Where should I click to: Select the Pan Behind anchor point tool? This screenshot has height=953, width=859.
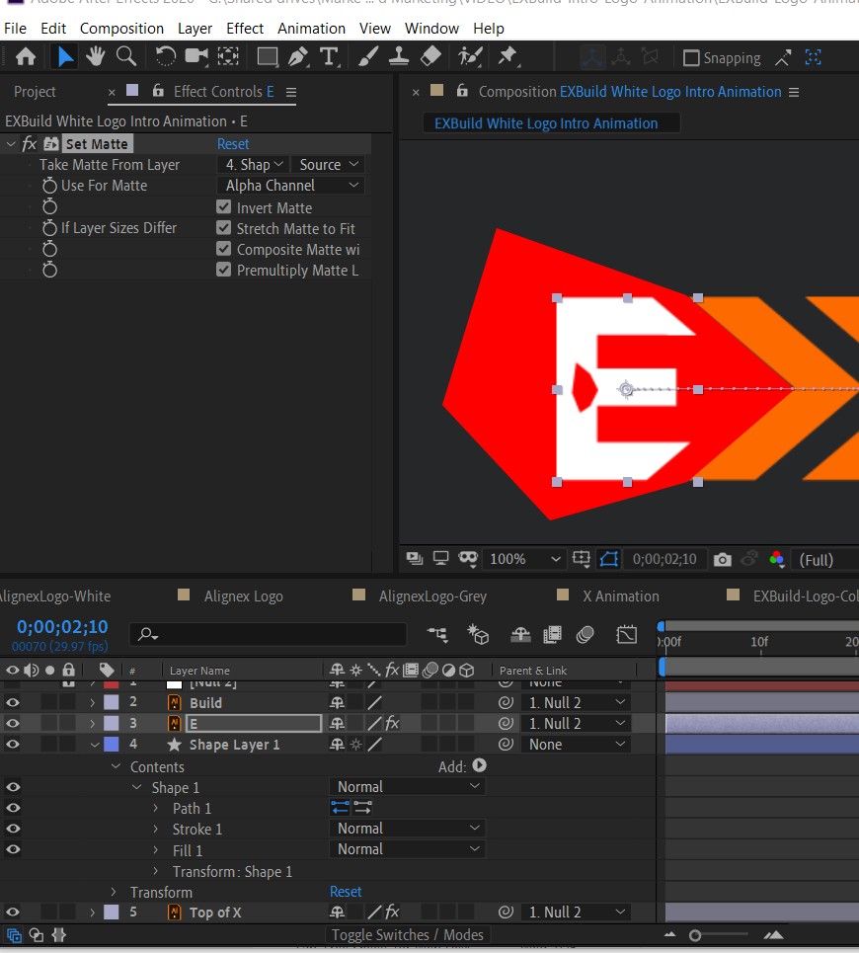tap(228, 57)
